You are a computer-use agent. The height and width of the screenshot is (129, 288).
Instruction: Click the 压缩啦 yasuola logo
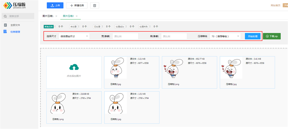coord(14,5)
